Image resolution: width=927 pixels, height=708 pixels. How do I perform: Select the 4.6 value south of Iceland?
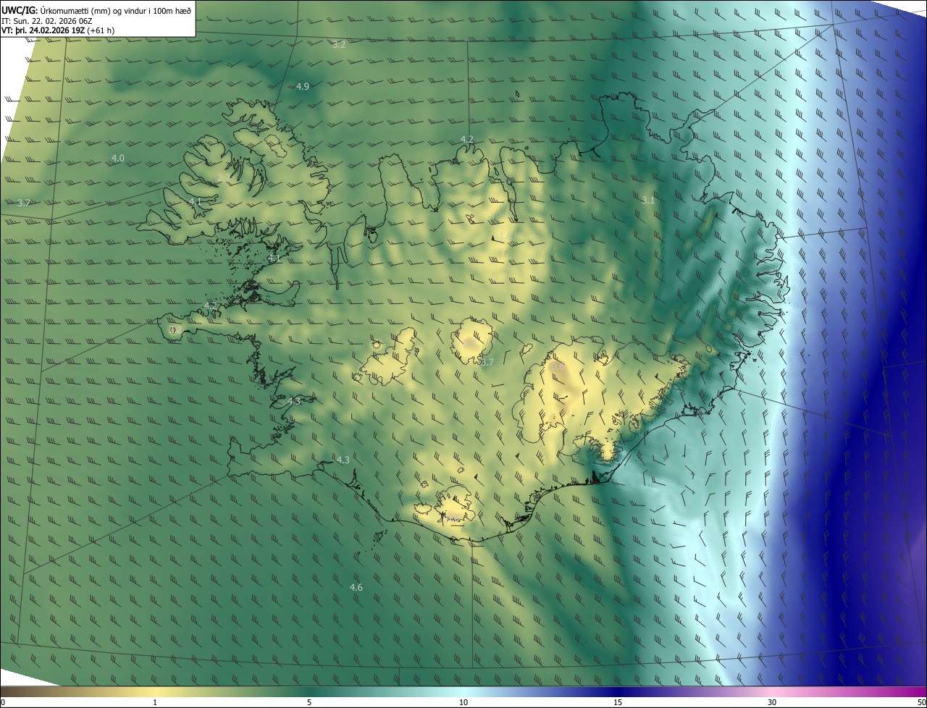(356, 587)
